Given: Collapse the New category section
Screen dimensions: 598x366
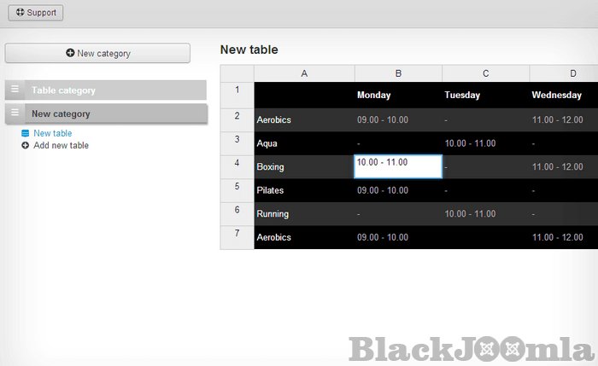Looking at the screenshot, I should (61, 113).
